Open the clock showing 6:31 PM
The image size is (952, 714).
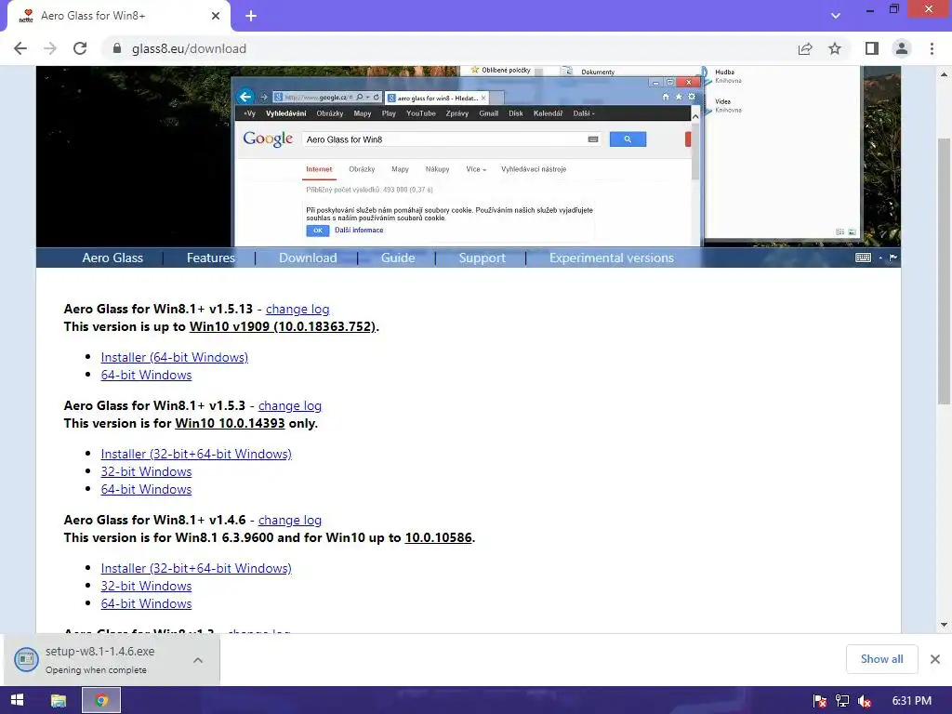click(911, 701)
